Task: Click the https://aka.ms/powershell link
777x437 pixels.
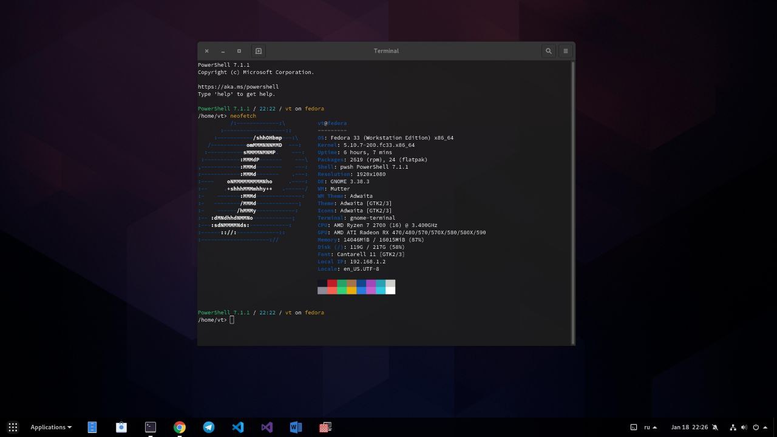Action: pos(238,87)
